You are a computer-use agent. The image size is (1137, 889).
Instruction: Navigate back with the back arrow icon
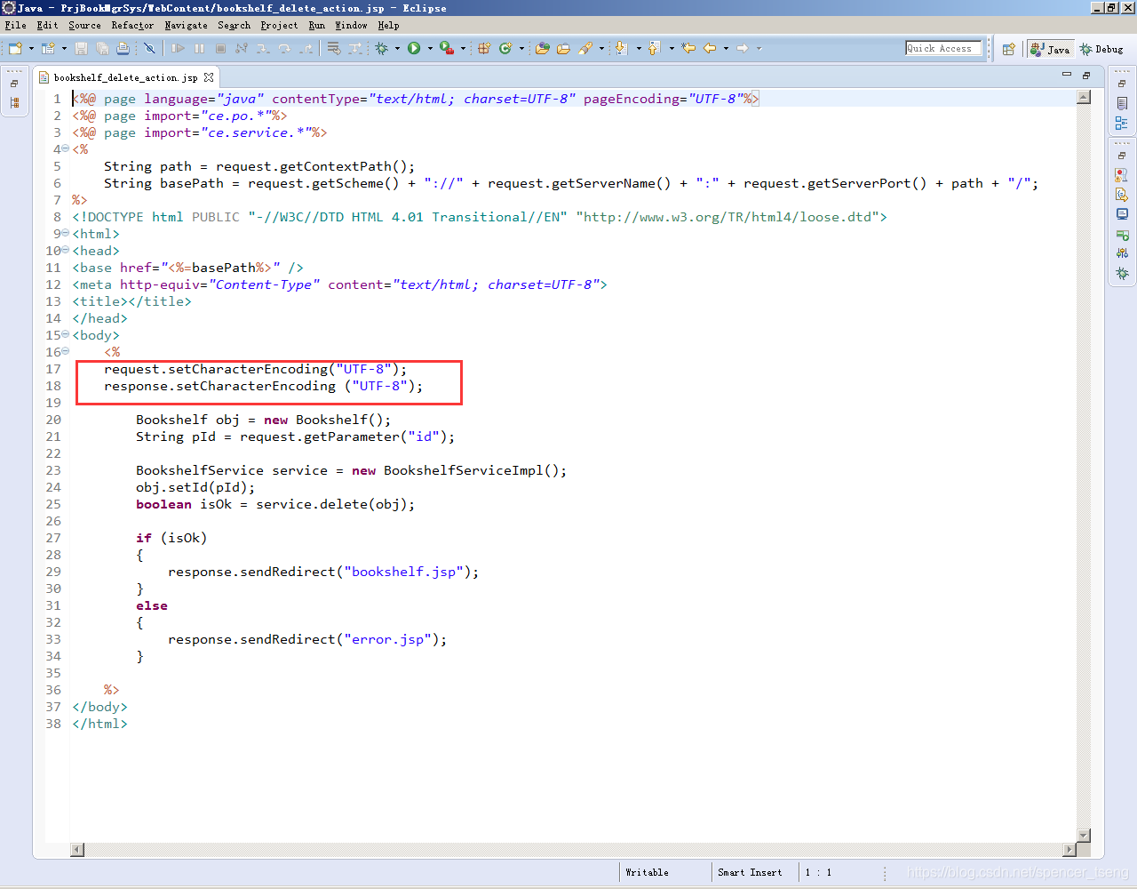(x=711, y=48)
